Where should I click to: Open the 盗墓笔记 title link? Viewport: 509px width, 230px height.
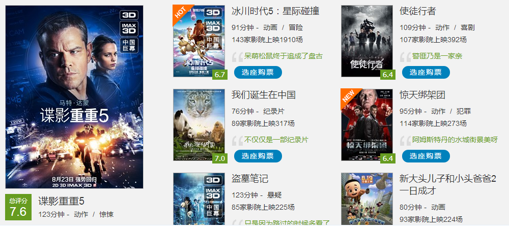[249, 179]
